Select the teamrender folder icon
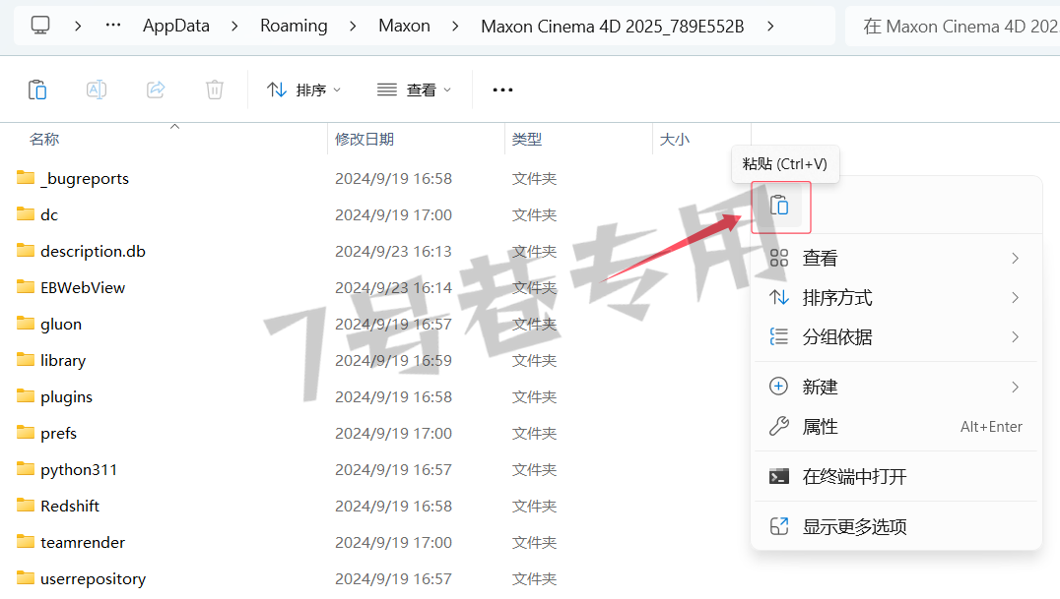The width and height of the screenshot is (1060, 599). pyautogui.click(x=26, y=542)
